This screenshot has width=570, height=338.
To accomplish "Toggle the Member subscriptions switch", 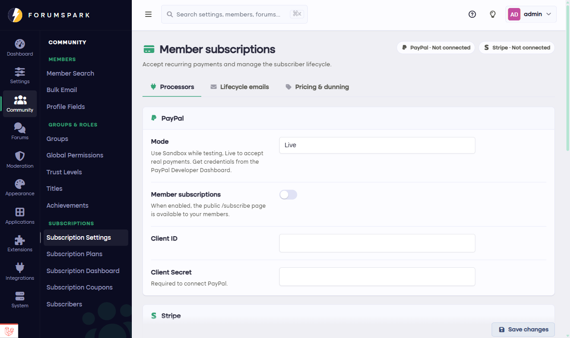I will [x=288, y=194].
